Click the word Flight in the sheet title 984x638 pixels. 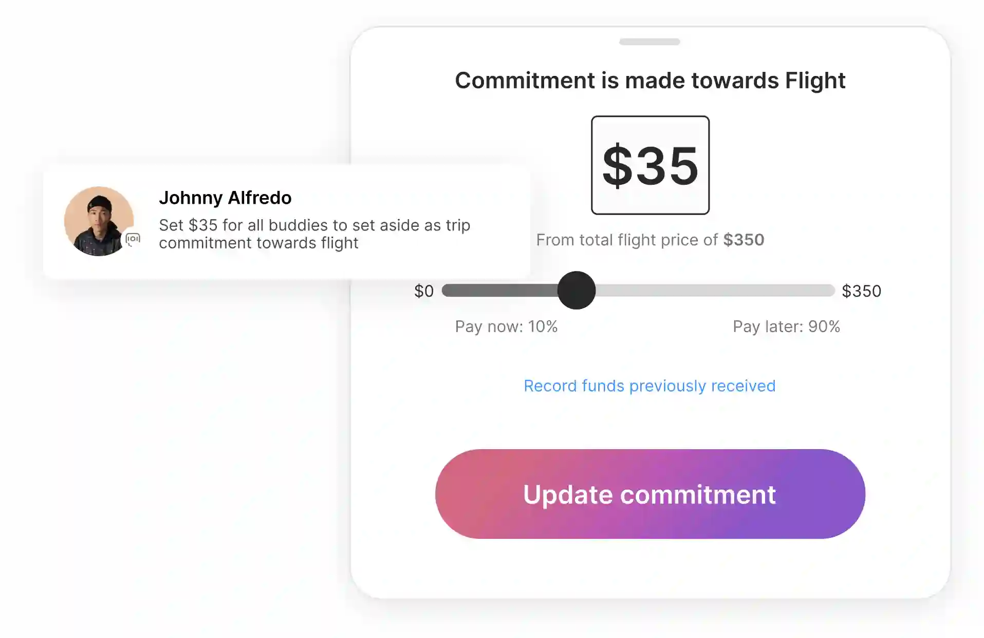click(x=815, y=81)
